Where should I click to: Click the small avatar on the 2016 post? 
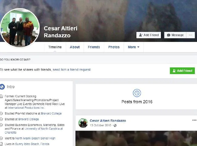coord(83,123)
